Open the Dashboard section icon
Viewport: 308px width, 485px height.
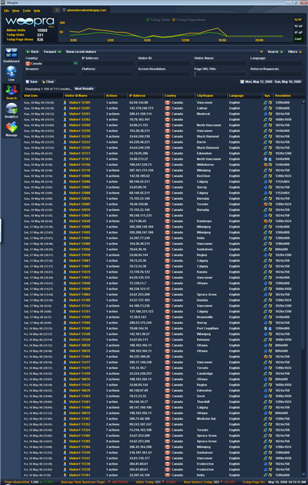tap(12, 53)
